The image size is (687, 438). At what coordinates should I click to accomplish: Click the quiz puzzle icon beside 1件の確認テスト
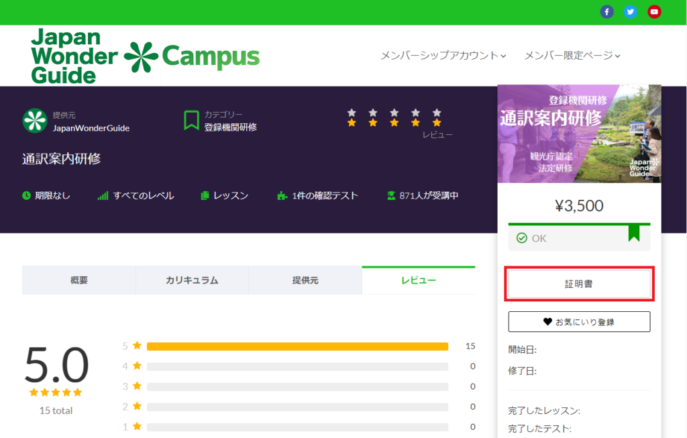click(282, 196)
